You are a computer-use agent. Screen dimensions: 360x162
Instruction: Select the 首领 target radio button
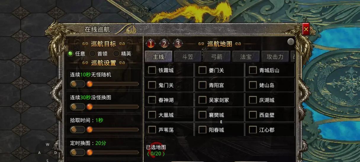tap(93, 54)
